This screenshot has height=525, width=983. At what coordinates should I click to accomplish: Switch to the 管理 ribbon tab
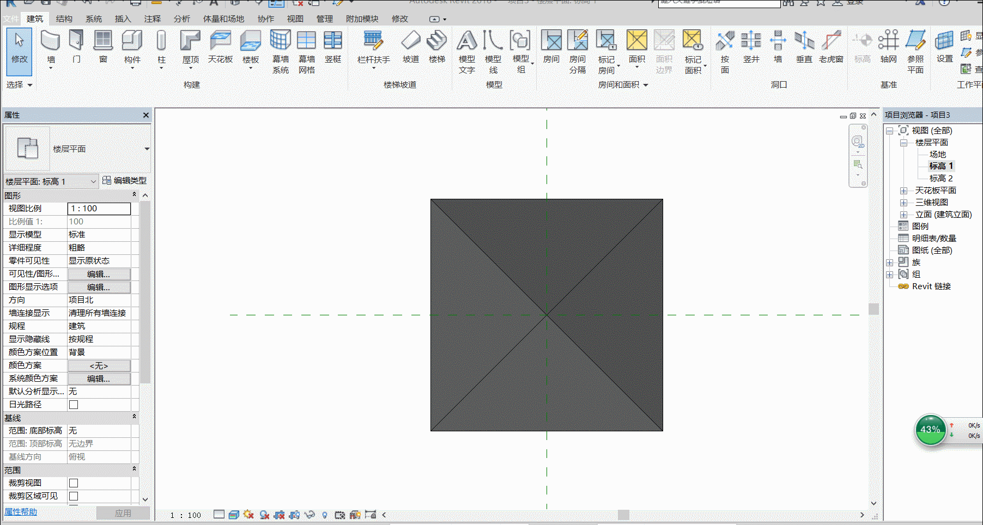325,19
